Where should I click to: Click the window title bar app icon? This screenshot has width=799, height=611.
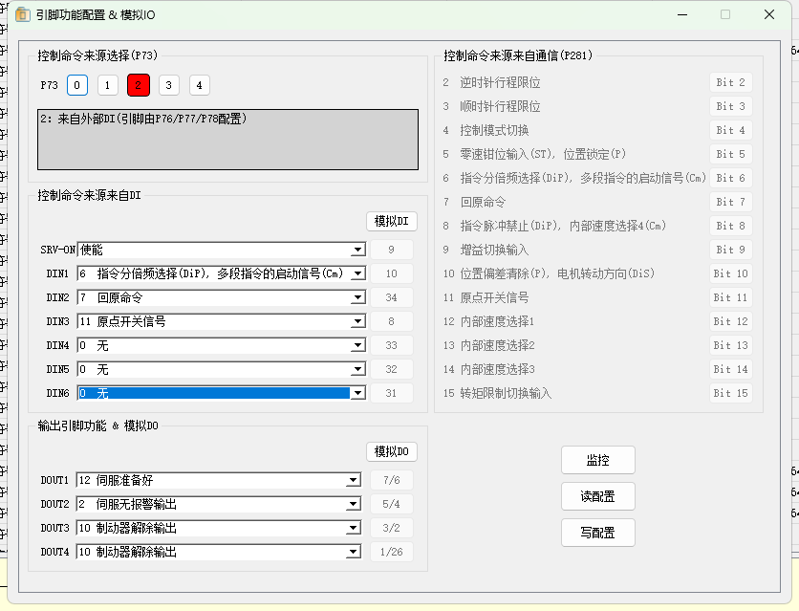pyautogui.click(x=22, y=14)
